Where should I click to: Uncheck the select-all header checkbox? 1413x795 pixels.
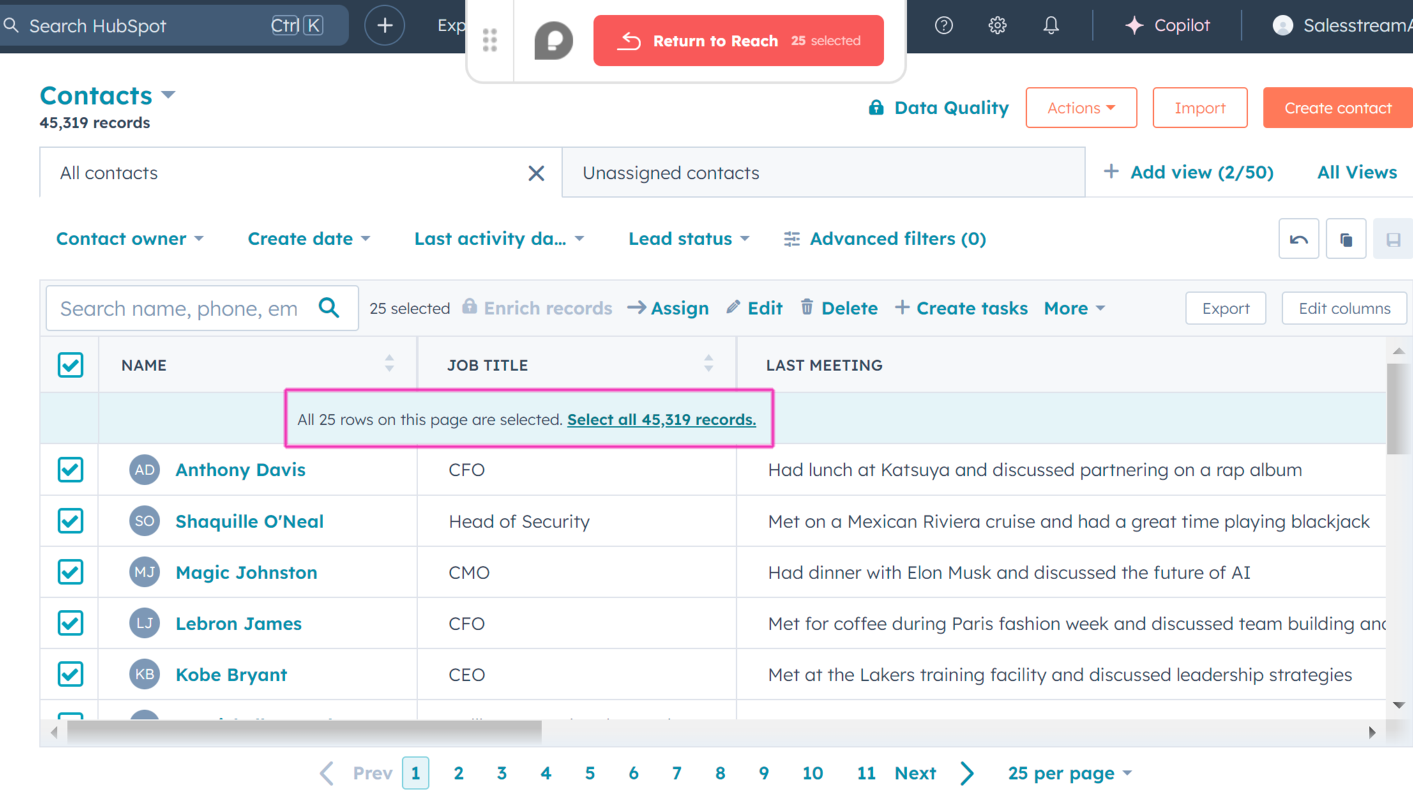coord(70,365)
